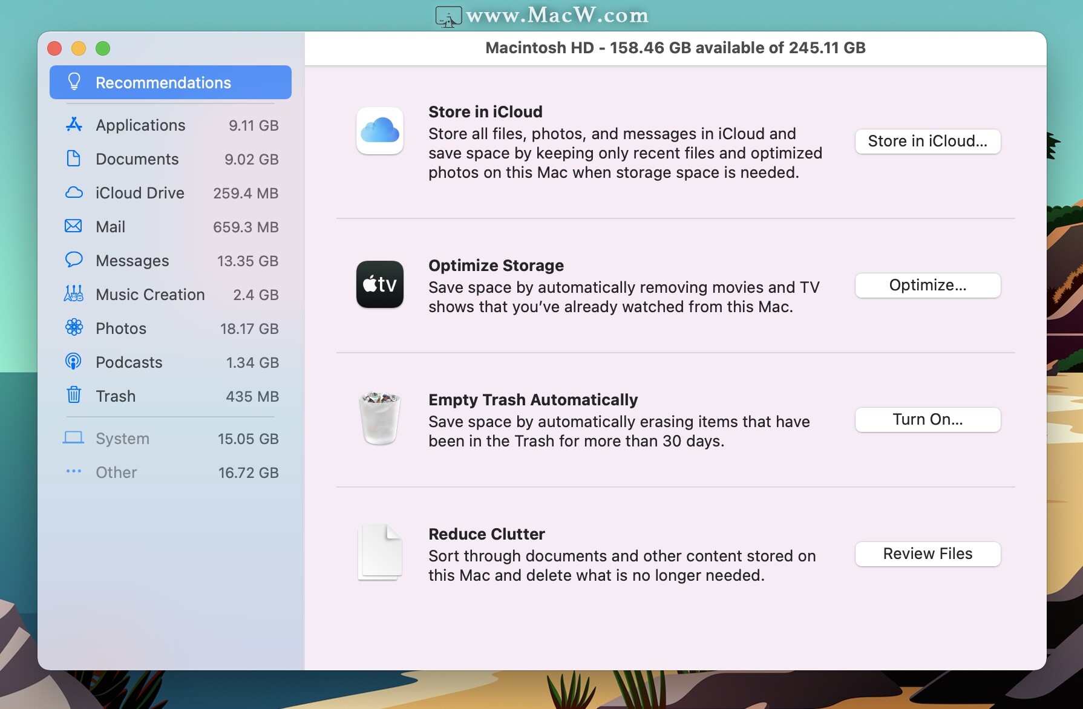Select Trash in the sidebar list

coord(116,396)
